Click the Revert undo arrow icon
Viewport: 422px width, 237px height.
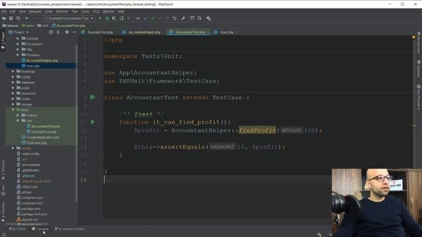click(x=174, y=18)
